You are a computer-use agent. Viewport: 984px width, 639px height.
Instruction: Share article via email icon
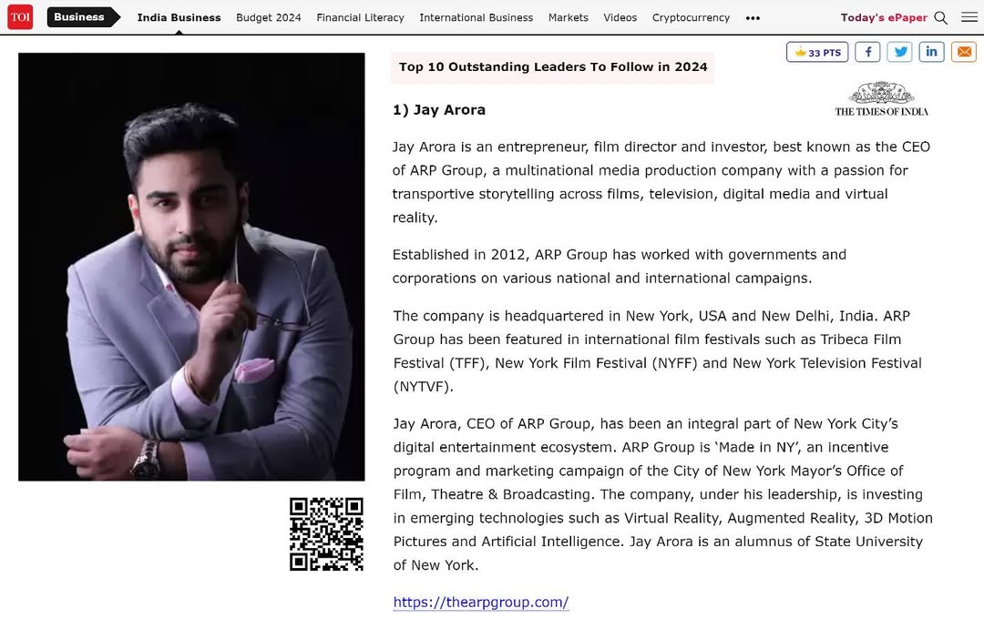[x=964, y=52]
